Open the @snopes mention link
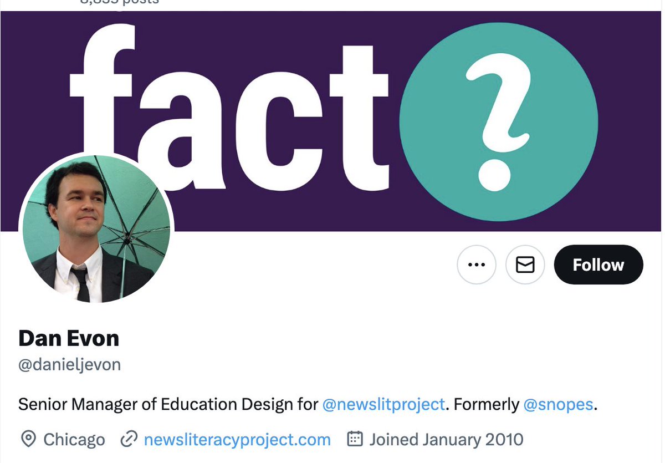 coord(558,404)
